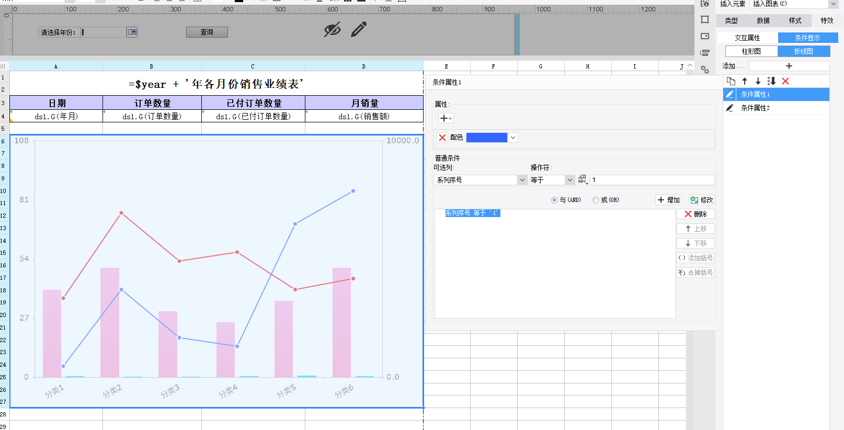Open the add property plus dropdown

(x=446, y=118)
